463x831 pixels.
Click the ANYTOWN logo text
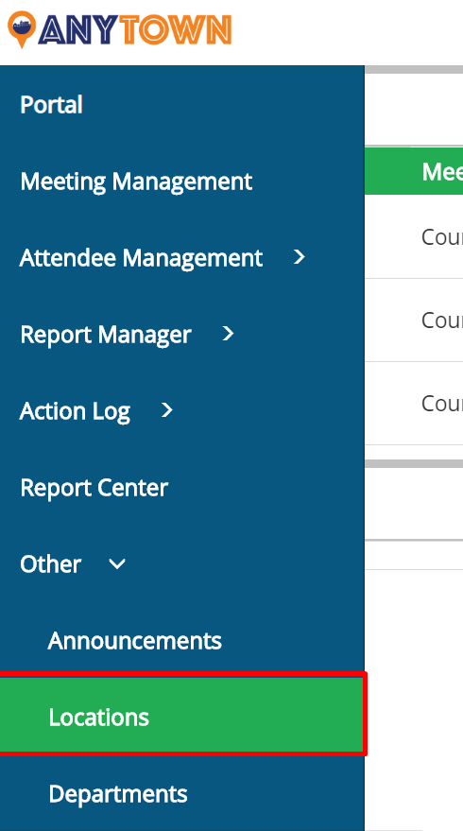click(134, 29)
